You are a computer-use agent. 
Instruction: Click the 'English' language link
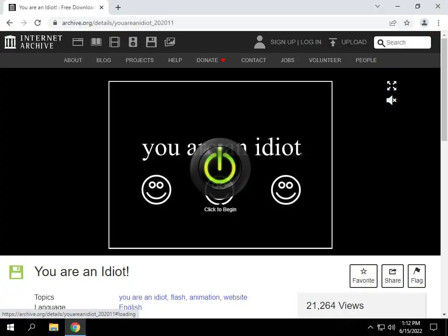click(x=130, y=307)
